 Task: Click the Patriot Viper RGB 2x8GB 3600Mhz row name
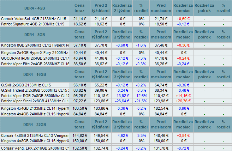pos(35,96)
